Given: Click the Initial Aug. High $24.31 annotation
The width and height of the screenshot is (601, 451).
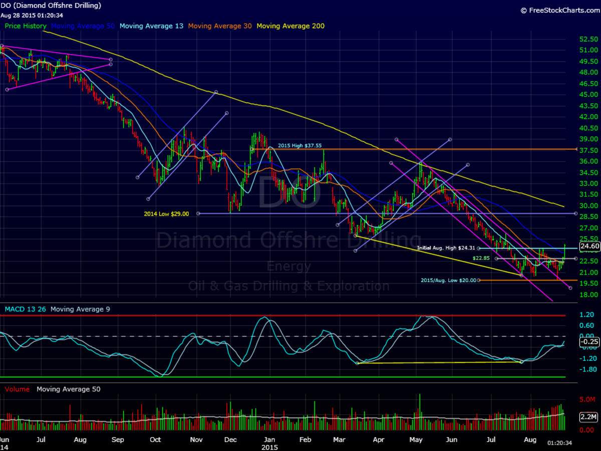Looking at the screenshot, I should (x=446, y=248).
